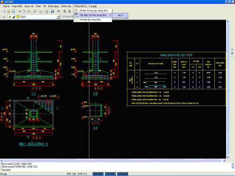Click the Paste icon in toolbar
The width and height of the screenshot is (235, 176).
(x=29, y=11)
